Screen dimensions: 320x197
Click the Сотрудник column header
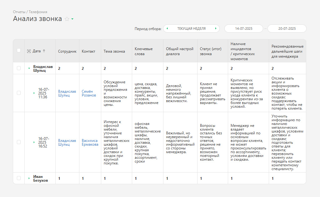pos(67,51)
